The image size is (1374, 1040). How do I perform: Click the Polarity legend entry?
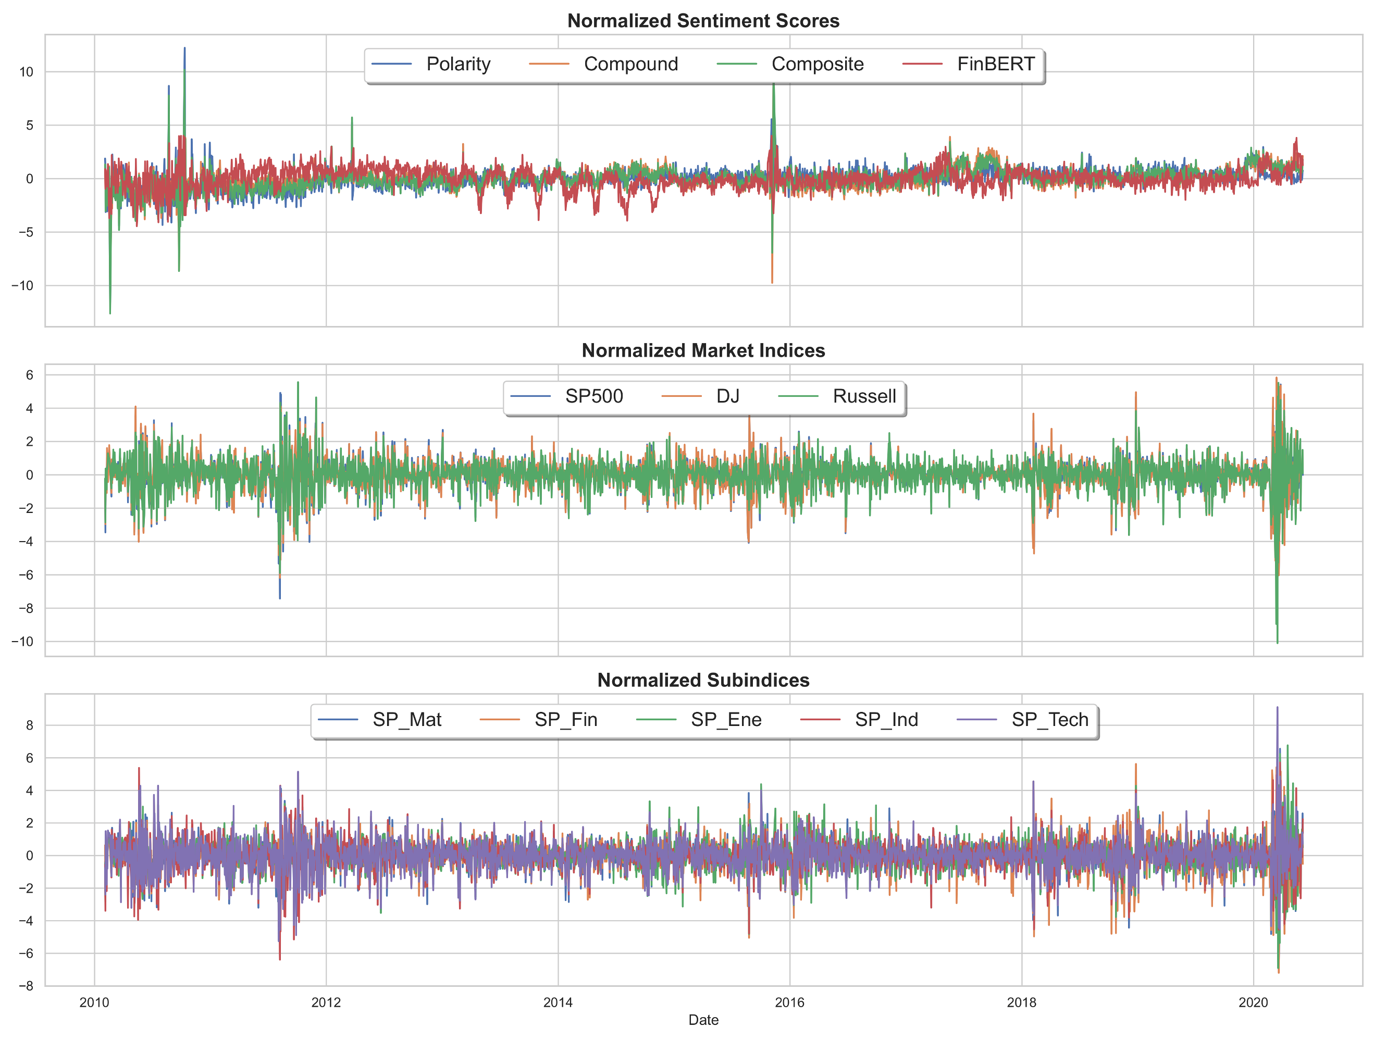pos(458,64)
